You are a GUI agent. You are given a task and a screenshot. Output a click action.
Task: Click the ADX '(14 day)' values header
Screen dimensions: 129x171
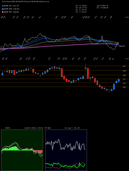click(x=72, y=128)
